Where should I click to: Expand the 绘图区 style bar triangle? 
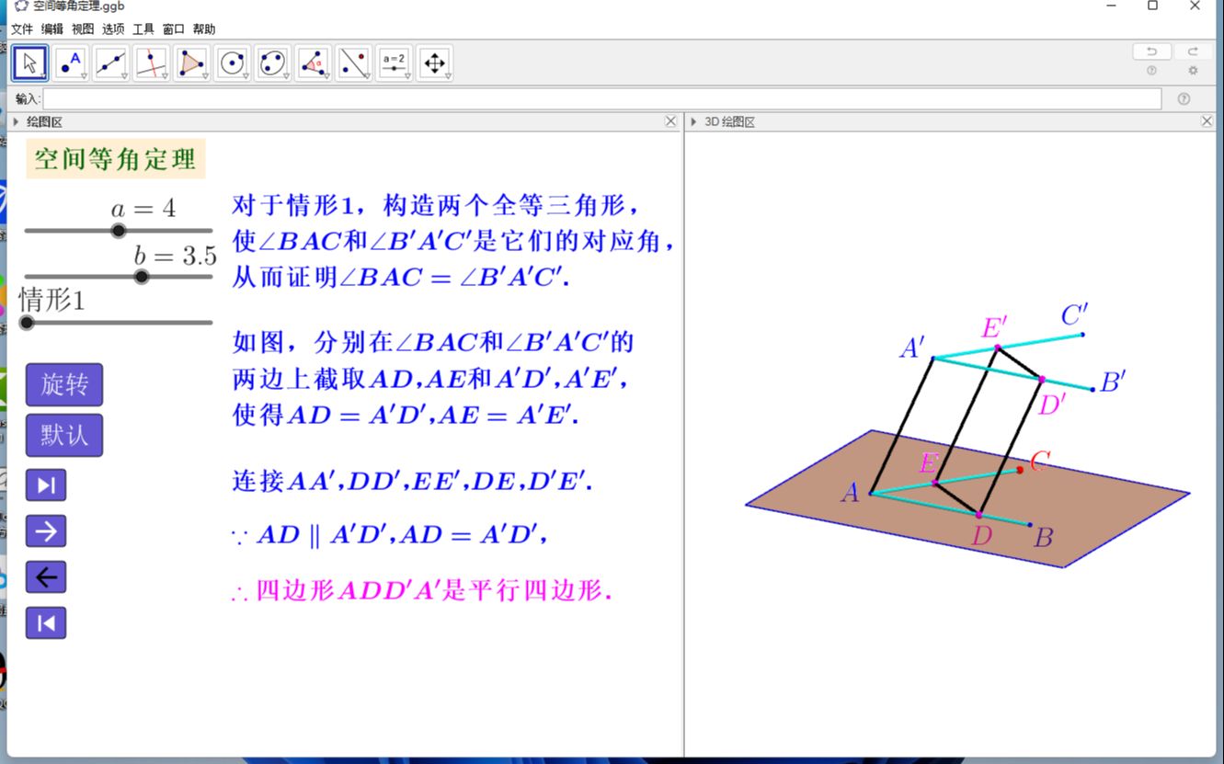[x=15, y=121]
